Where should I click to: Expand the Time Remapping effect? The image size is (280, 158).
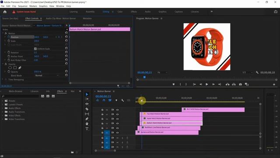[3, 79]
